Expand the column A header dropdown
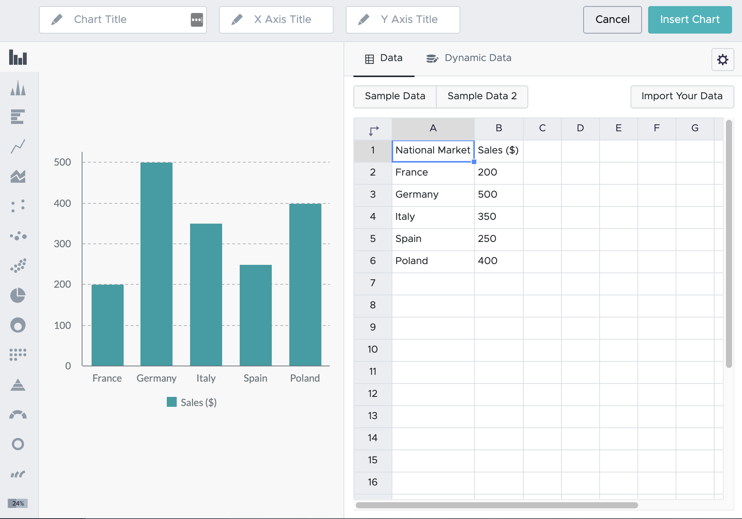Viewport: 742px width, 519px height. tap(433, 129)
